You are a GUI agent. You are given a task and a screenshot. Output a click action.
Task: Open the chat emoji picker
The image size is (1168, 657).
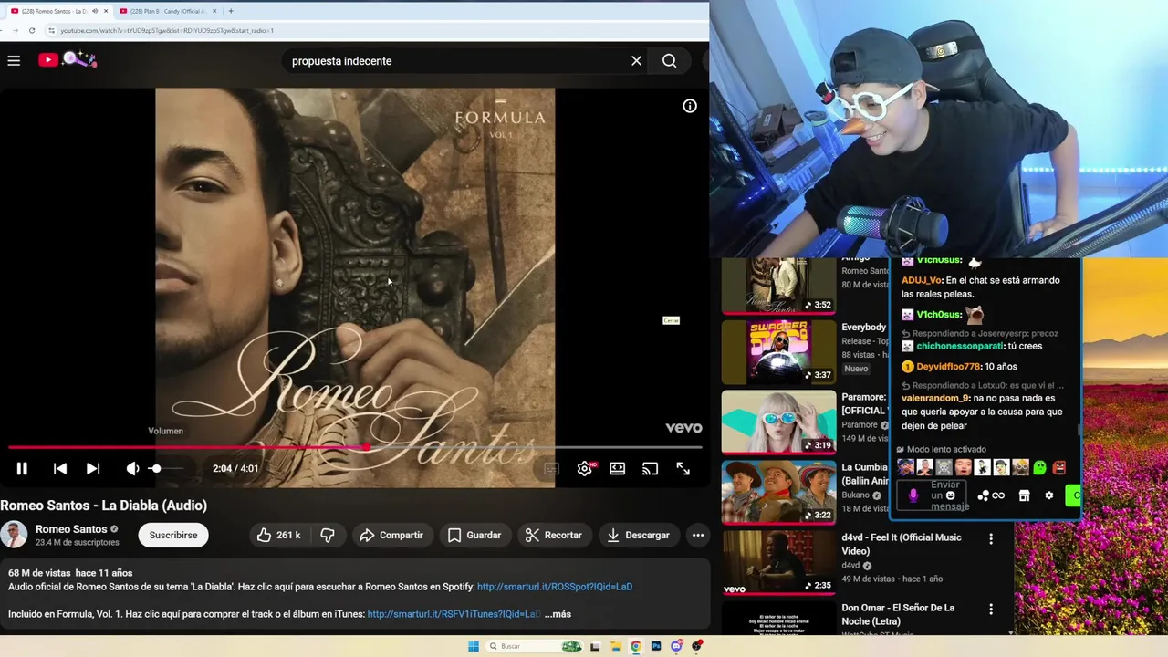tap(951, 495)
